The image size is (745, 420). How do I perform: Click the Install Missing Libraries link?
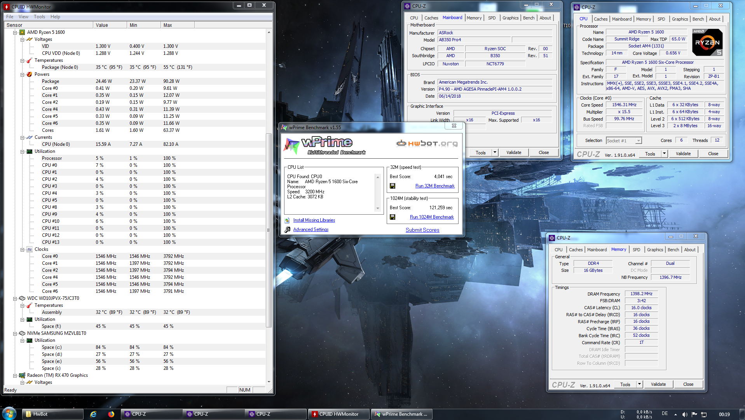(314, 220)
